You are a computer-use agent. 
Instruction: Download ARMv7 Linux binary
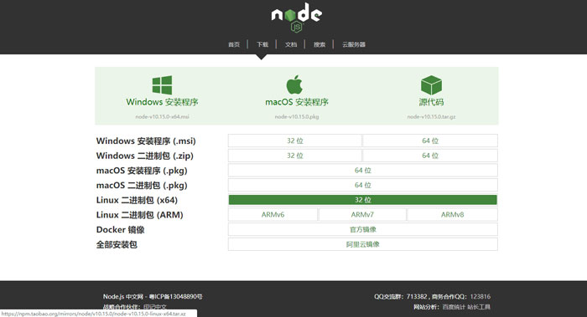coord(362,215)
